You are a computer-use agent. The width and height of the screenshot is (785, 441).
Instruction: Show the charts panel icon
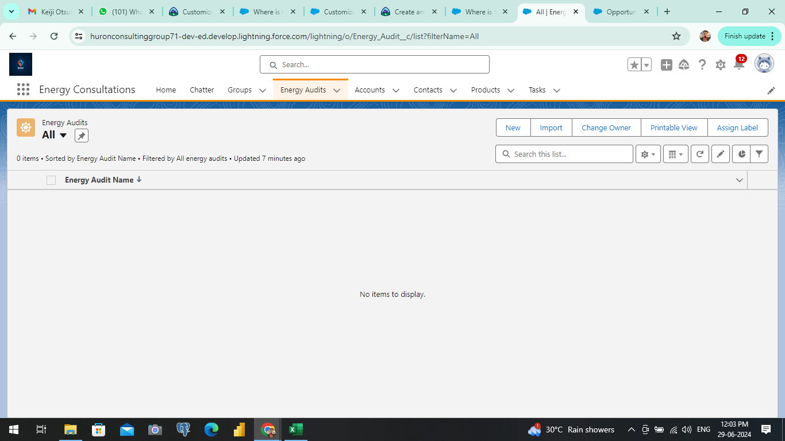741,154
